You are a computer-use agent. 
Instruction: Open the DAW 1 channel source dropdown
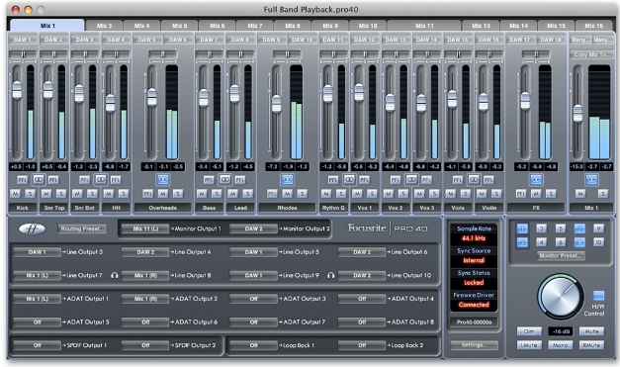tap(23, 40)
